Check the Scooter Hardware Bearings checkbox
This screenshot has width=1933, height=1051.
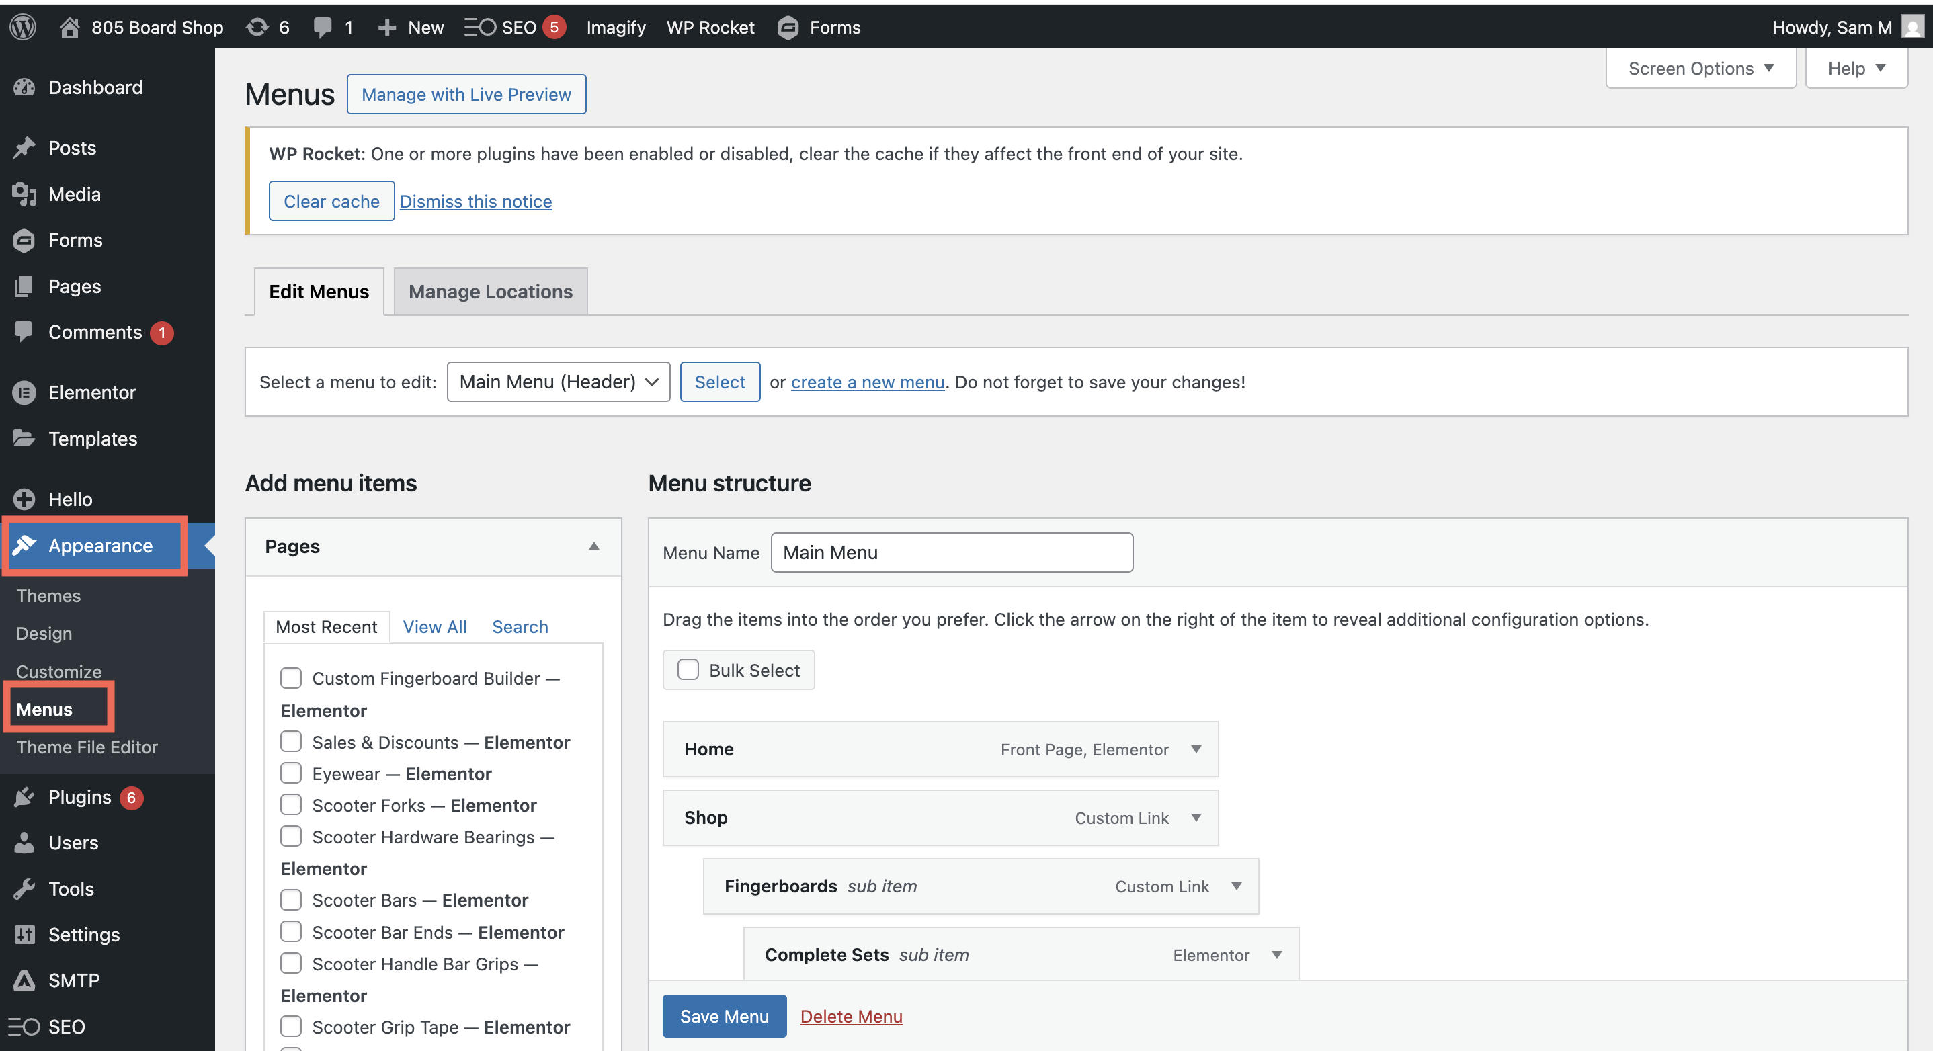[x=291, y=837]
